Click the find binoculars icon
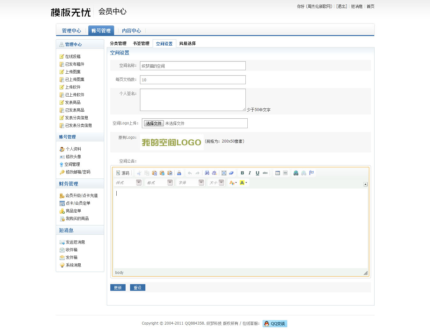The width and height of the screenshot is (430, 331). [x=207, y=173]
